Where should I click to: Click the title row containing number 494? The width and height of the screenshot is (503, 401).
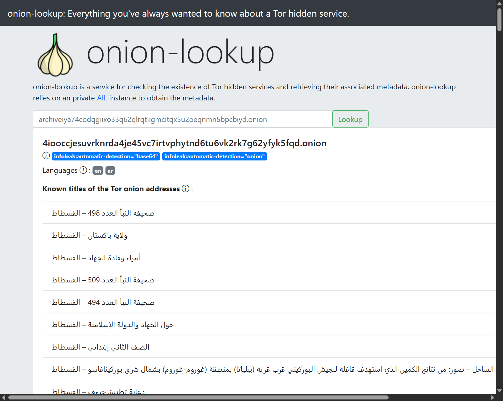pyautogui.click(x=269, y=302)
